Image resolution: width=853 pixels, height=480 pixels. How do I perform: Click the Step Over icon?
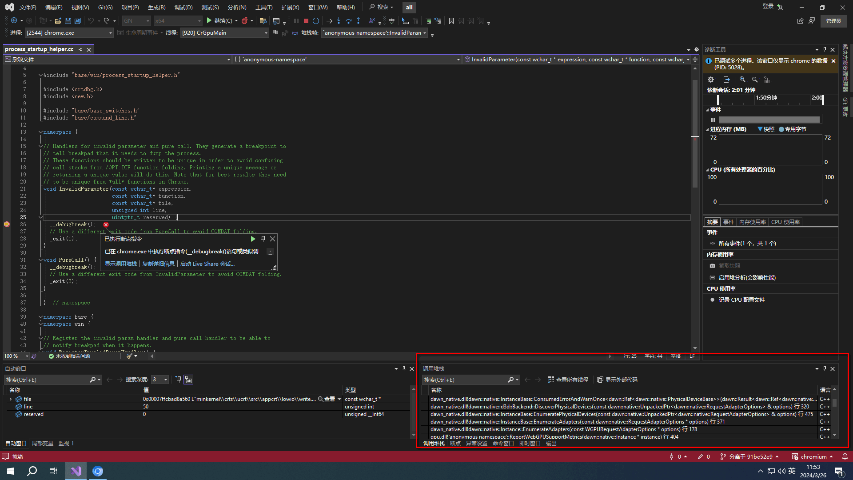[x=348, y=21]
